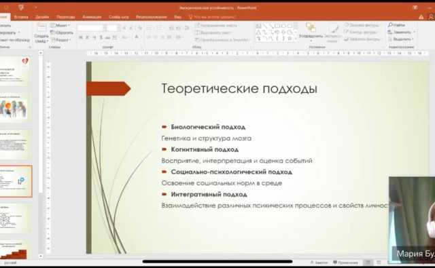Click the Заменить replace icon
Image resolution: width=435 pixels, height=268 pixels.
tap(390, 32)
